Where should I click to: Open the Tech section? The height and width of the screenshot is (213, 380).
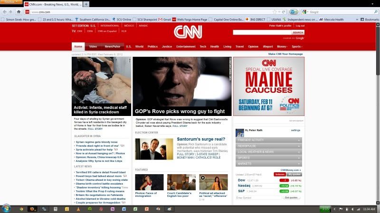point(203,46)
